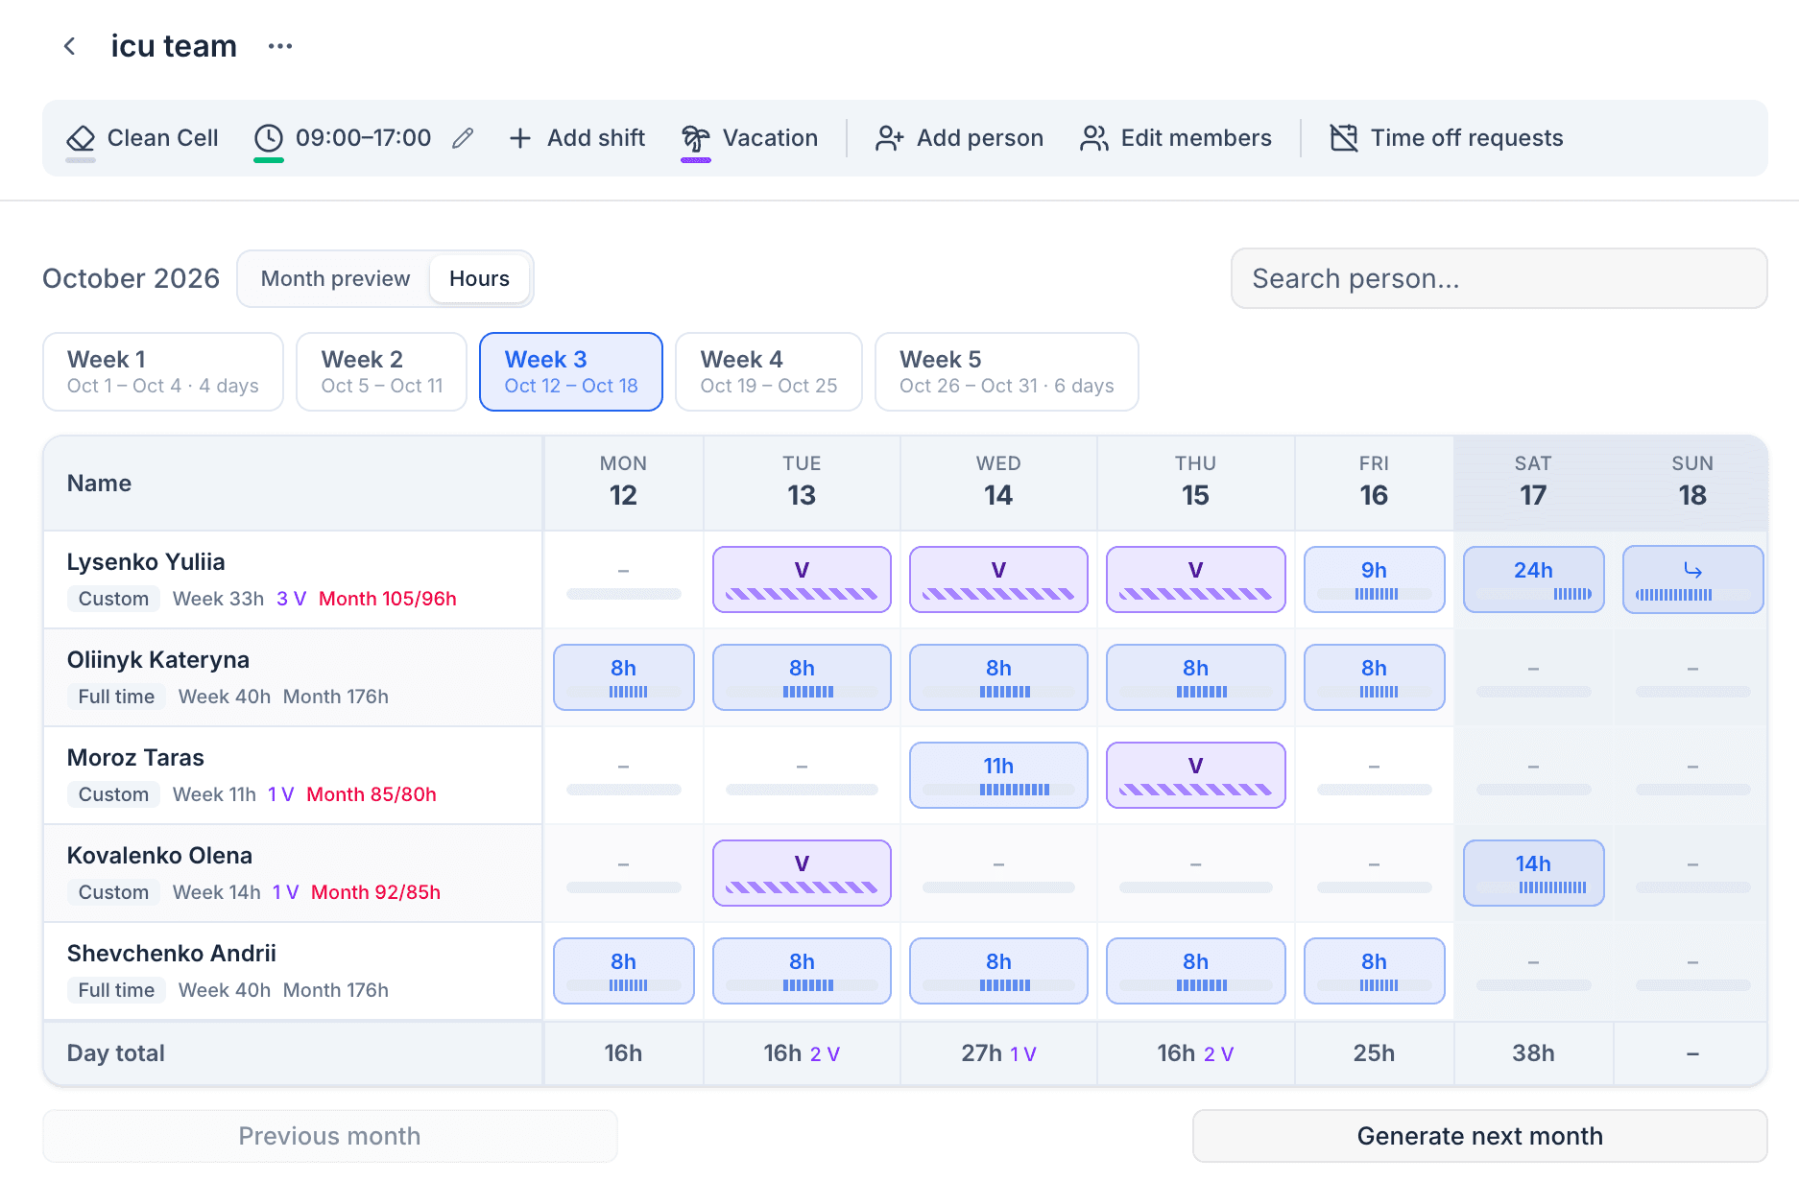Viewport: 1799px width, 1182px height.
Task: Click the Lysenko Yuliia name
Action: pyautogui.click(x=146, y=562)
